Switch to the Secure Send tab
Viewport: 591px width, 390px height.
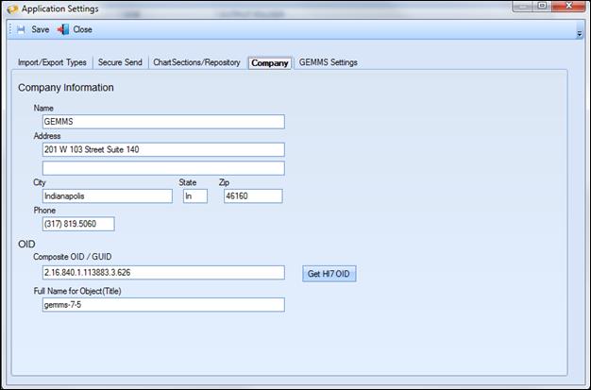[x=120, y=62]
